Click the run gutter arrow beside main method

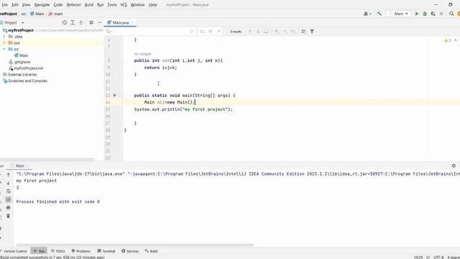[115, 95]
